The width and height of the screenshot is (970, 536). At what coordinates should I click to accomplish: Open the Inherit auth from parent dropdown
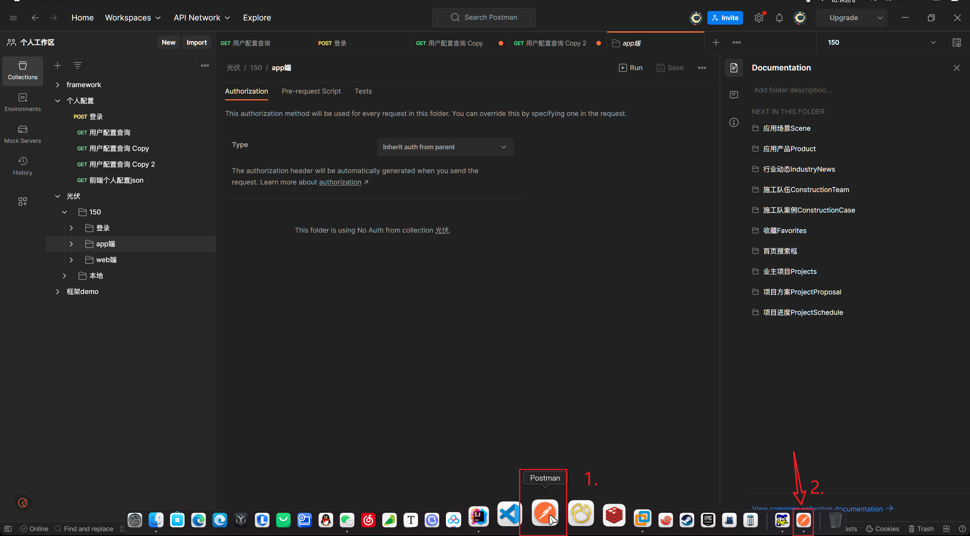(445, 147)
